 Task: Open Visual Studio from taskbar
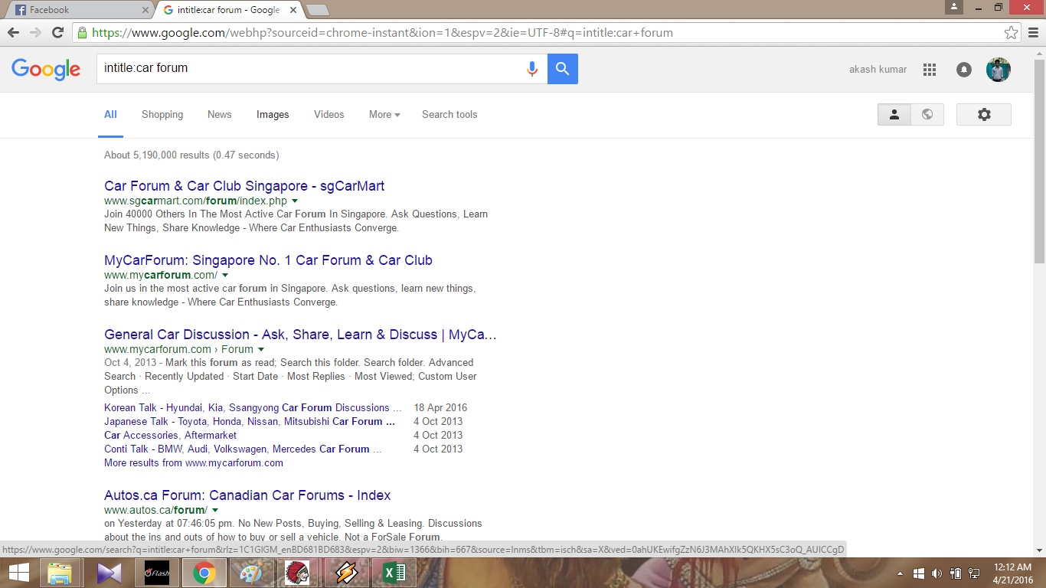tap(109, 573)
